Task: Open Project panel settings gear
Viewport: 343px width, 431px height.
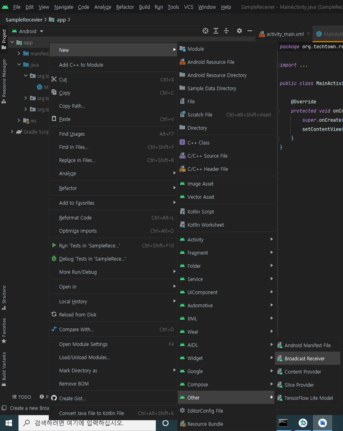Action: click(239, 31)
